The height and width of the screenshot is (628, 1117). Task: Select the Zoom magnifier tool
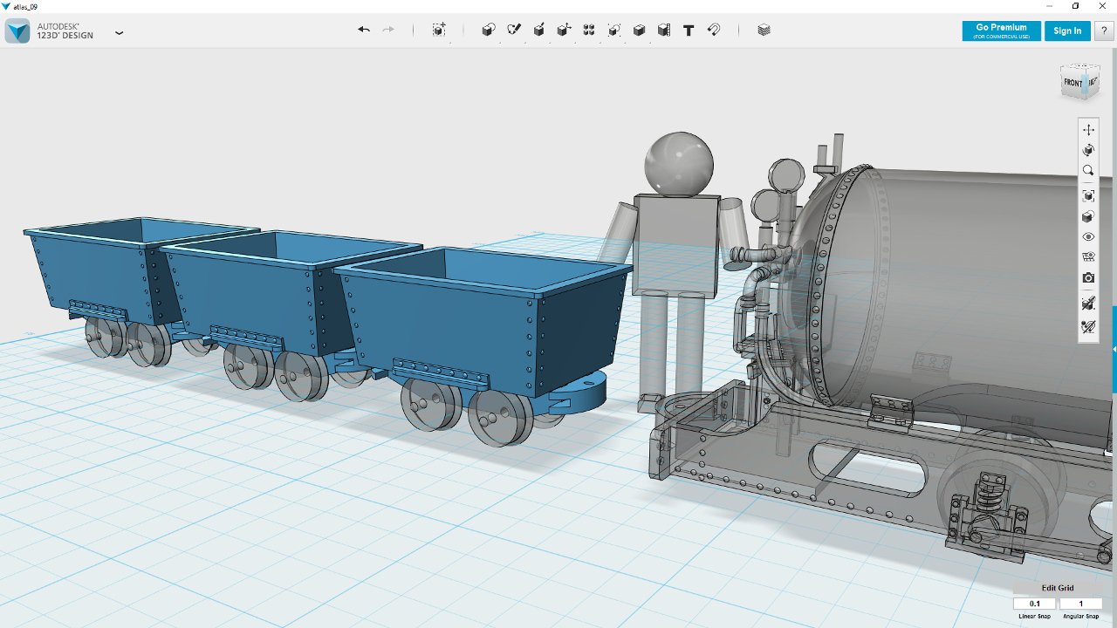pos(1088,171)
